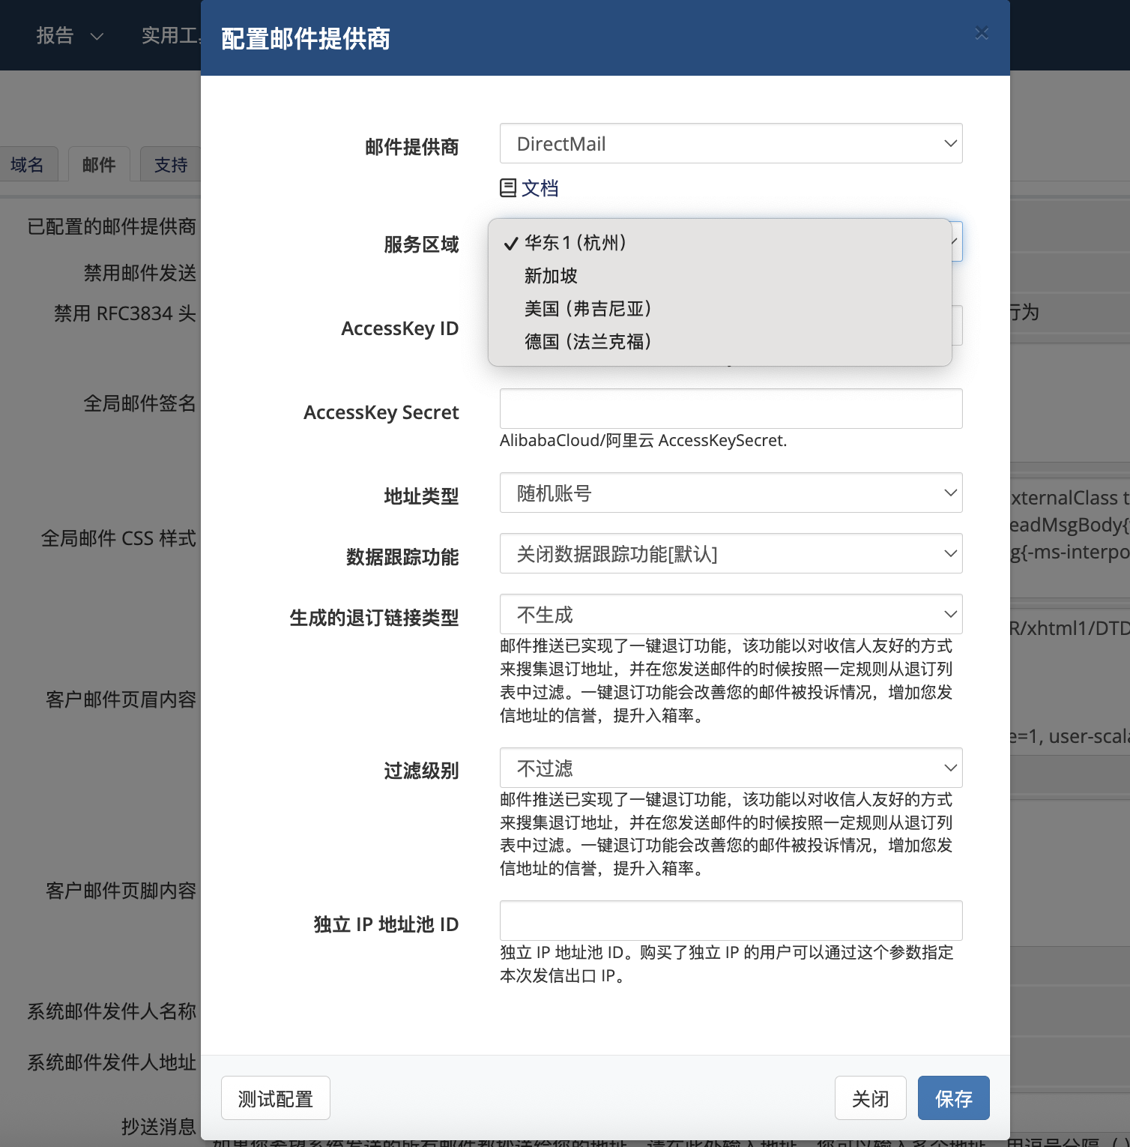Choose 新加坡 from service region list
This screenshot has width=1130, height=1147.
click(551, 276)
